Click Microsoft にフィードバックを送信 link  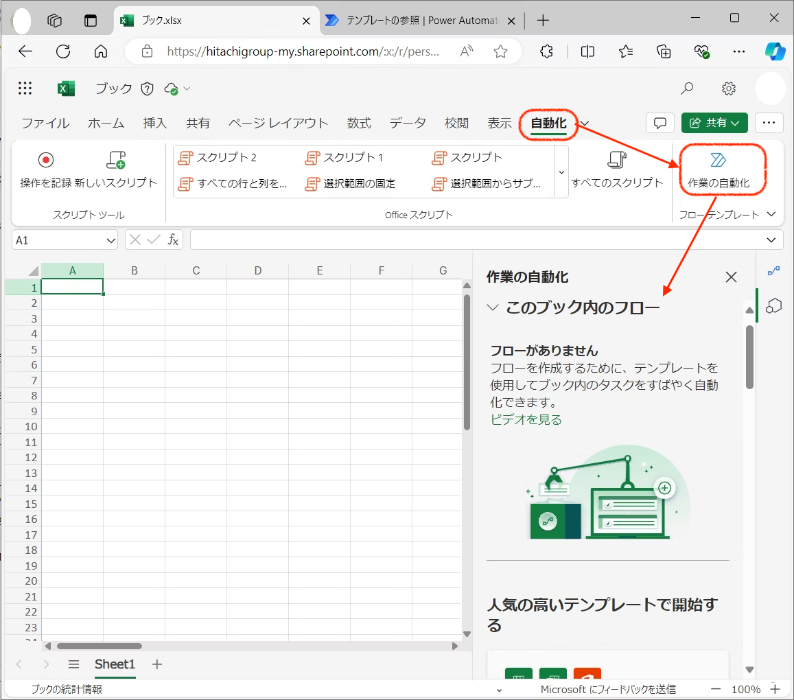point(608,690)
